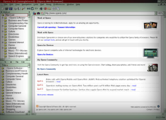Open the Navigation menu
The height and width of the screenshot is (120, 166).
(27, 5)
